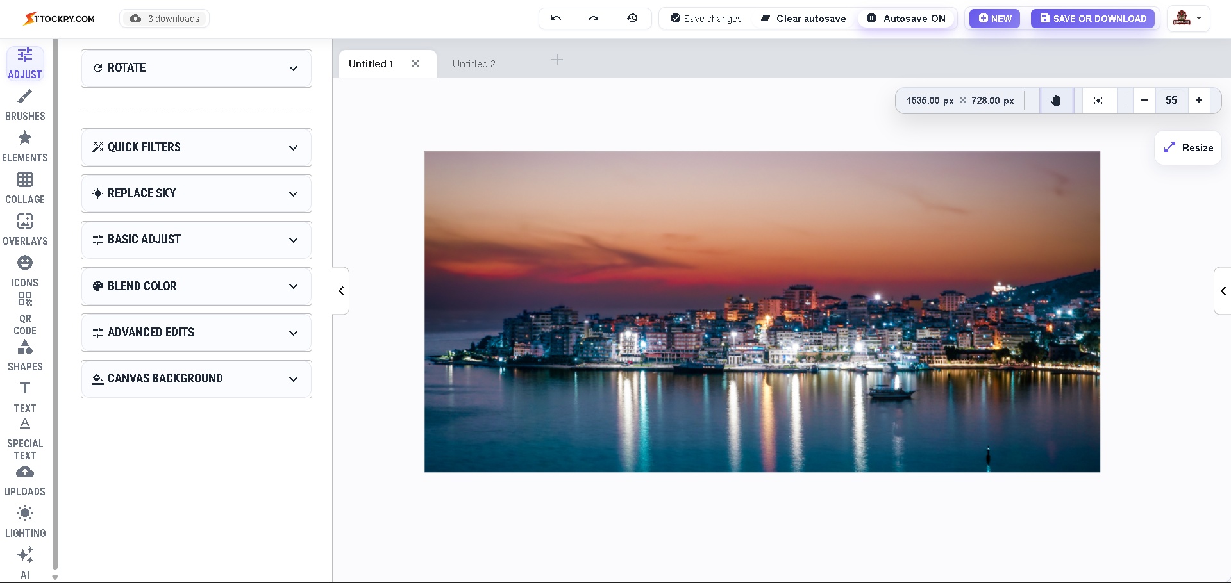Open the Adjust sidebar tool
Viewport: 1231px width, 583px height.
click(x=25, y=63)
